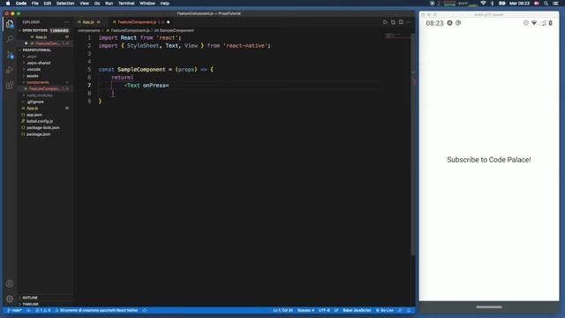Open the Accounts menu in the activity bar
The width and height of the screenshot is (565, 318).
[x=10, y=284]
